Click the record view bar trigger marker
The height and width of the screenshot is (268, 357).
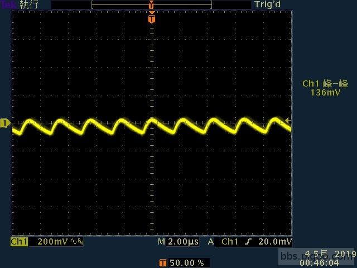click(x=151, y=5)
